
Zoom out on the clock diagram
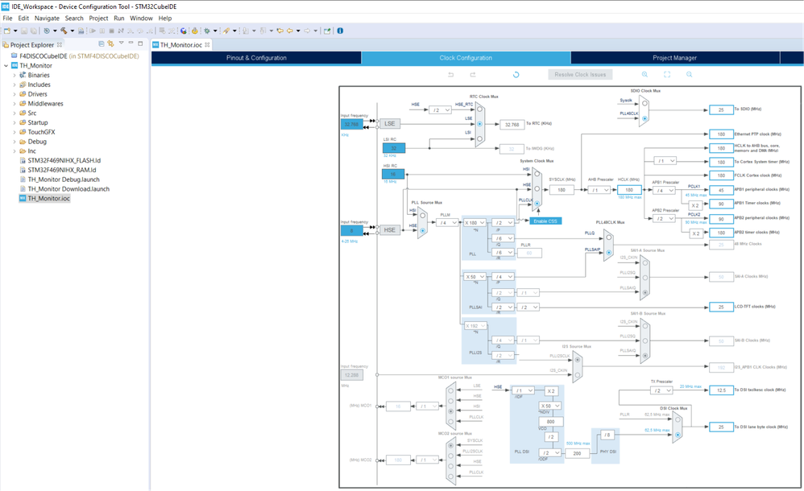click(x=689, y=74)
